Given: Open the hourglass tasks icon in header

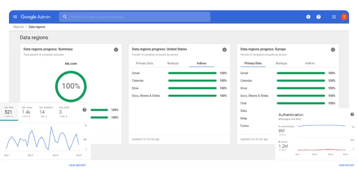Looking at the screenshot, I should (x=308, y=17).
